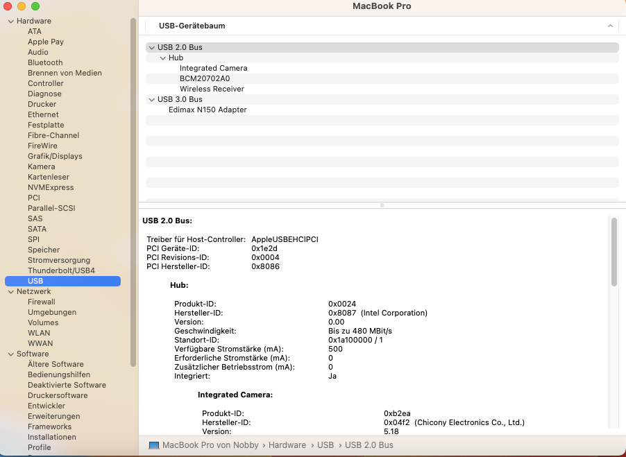Screen dimensions: 626x457
Task: Select Erweiterungen in the sidebar
Action: click(x=54, y=416)
